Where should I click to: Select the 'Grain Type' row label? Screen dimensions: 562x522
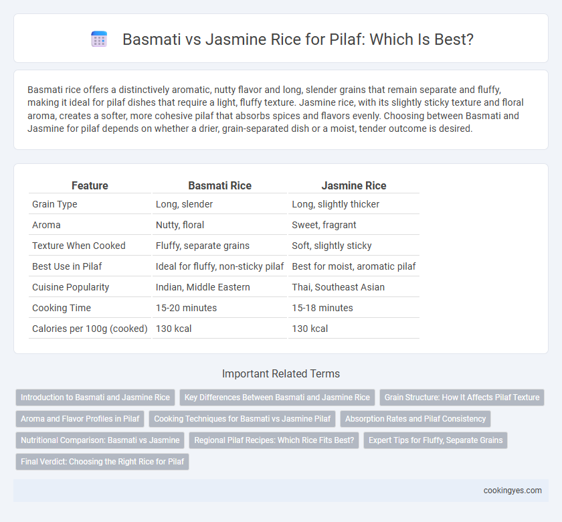point(54,204)
